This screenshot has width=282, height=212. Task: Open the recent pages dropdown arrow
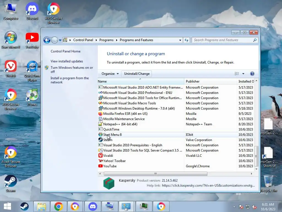[x=60, y=40]
